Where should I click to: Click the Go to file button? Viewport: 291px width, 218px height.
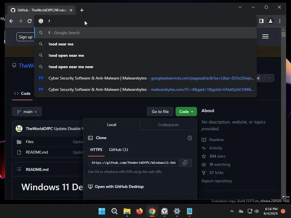(x=160, y=112)
